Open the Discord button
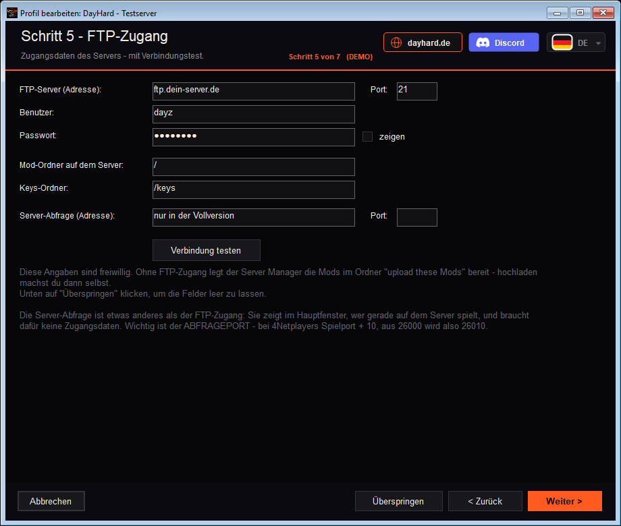This screenshot has width=621, height=526. tap(504, 42)
